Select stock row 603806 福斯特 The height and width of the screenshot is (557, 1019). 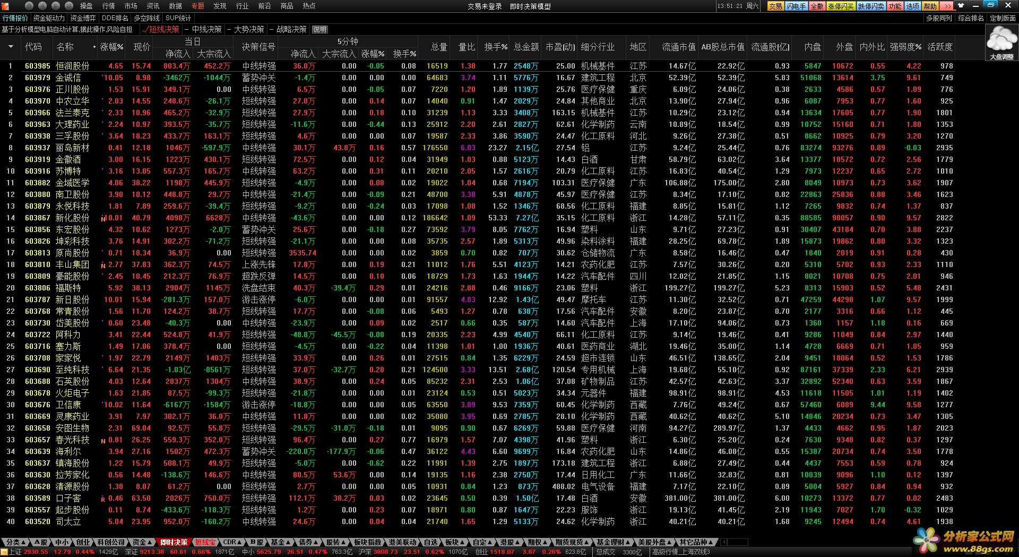[478, 288]
